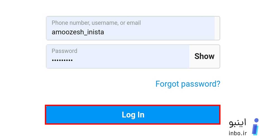Click the blue inbo "i" logo icon
Image resolution: width=265 pixels, height=139 pixels.
click(x=255, y=127)
